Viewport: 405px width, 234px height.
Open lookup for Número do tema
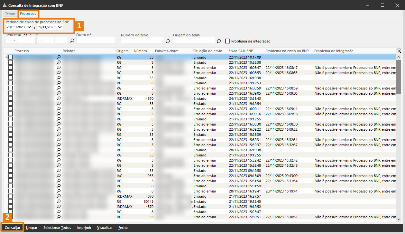(168, 41)
